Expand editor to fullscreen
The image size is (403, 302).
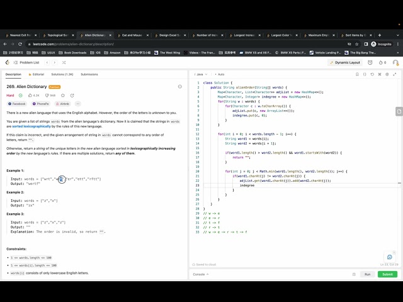(x=395, y=74)
